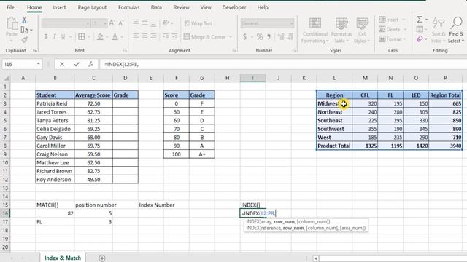Click the Orientation text-angle icon
The width and height of the screenshot is (467, 262).
click(166, 23)
